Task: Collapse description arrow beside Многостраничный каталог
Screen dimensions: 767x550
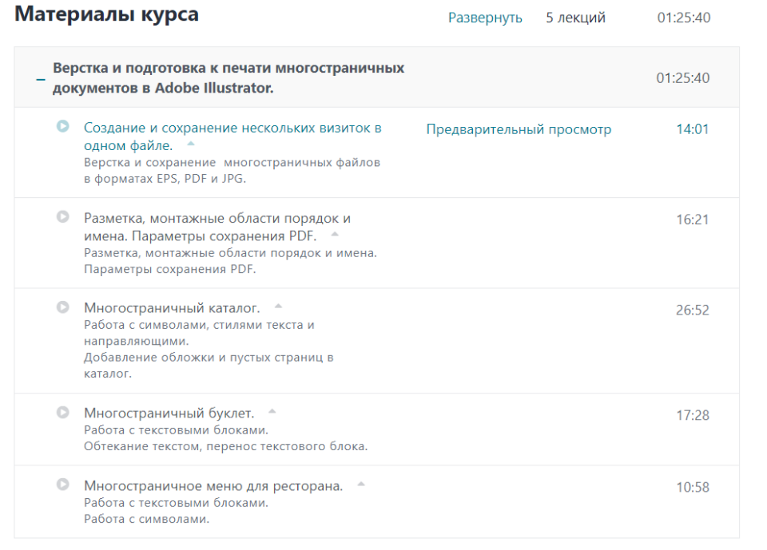Action: (278, 307)
